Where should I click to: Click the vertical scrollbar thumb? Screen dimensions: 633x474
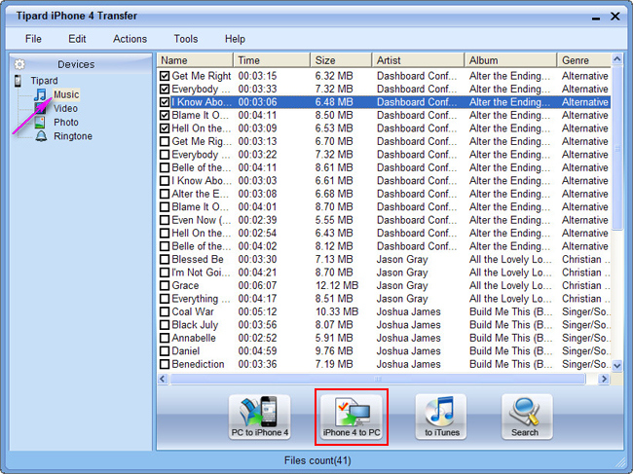point(616,148)
